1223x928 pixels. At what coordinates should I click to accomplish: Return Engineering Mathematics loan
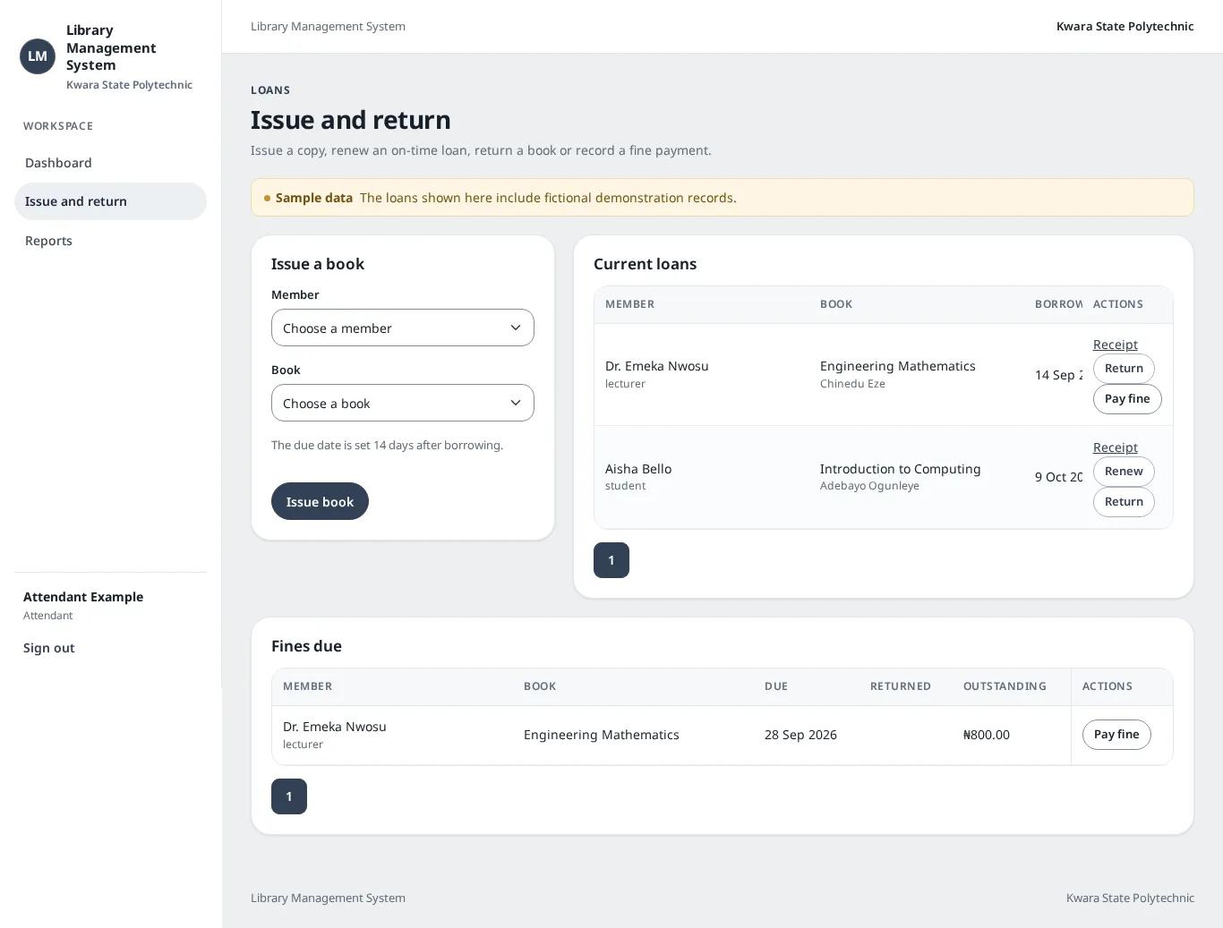[x=1124, y=369]
